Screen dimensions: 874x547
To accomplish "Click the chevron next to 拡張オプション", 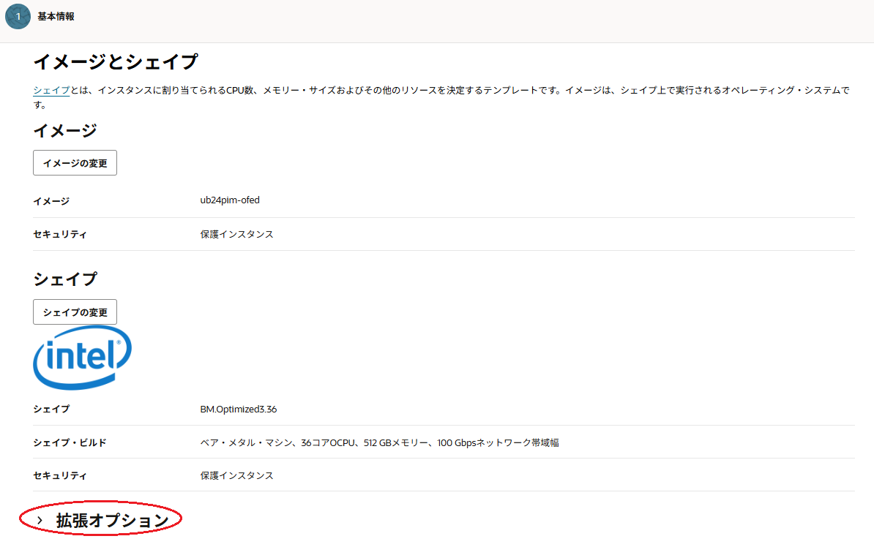I will 40,519.
